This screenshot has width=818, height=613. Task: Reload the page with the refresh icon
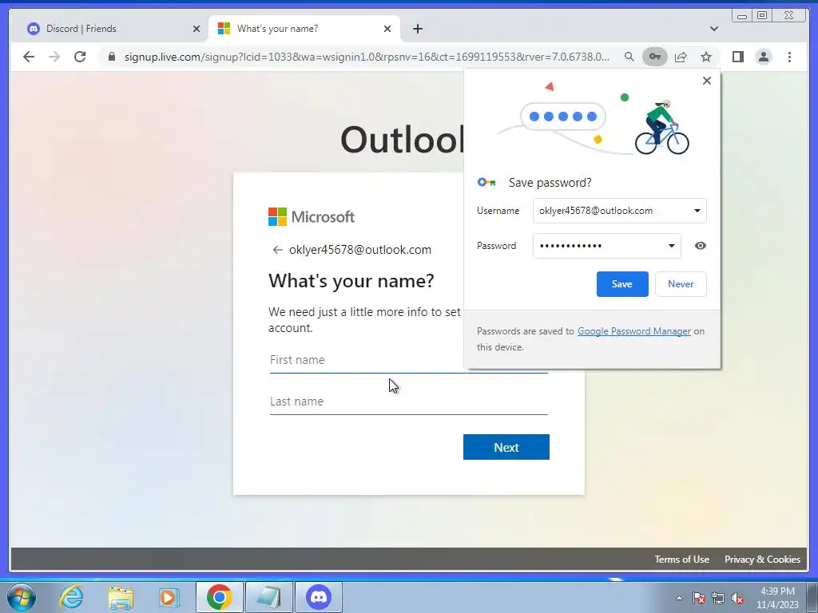pos(80,57)
